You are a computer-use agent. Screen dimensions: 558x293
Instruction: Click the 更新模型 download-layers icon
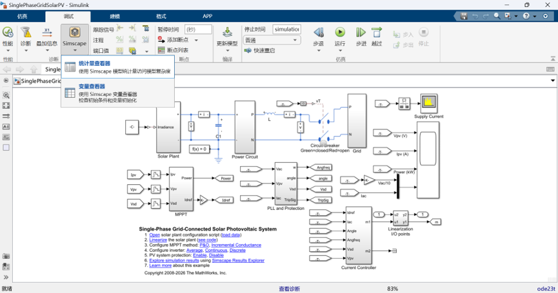click(227, 32)
